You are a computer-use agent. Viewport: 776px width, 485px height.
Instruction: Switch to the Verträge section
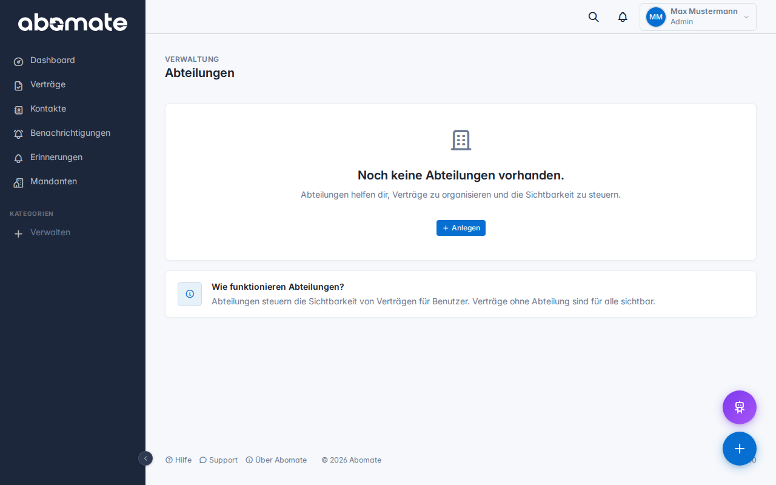[47, 85]
